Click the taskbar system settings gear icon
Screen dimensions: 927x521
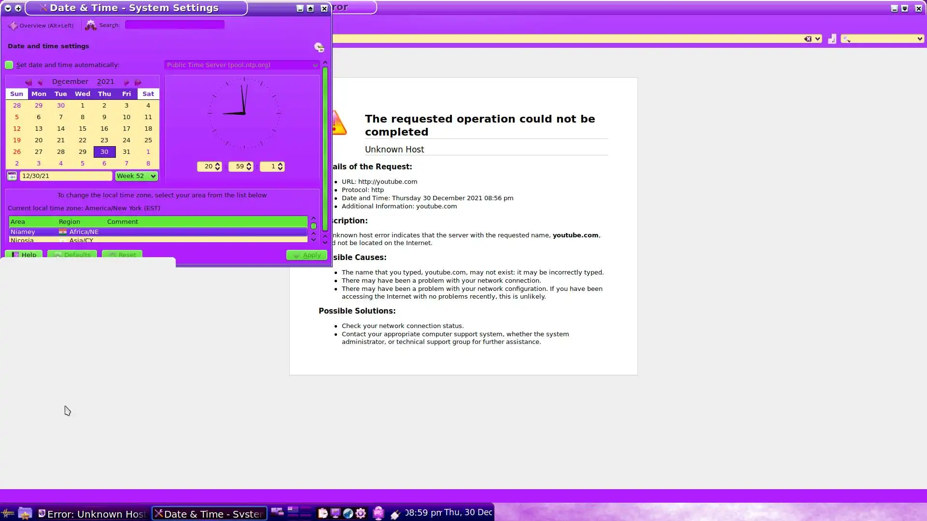[361, 513]
